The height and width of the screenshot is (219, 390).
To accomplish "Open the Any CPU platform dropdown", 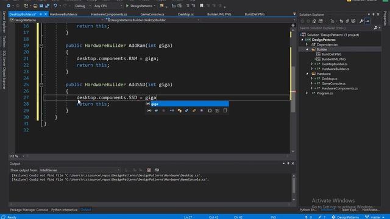I will [108, 6].
